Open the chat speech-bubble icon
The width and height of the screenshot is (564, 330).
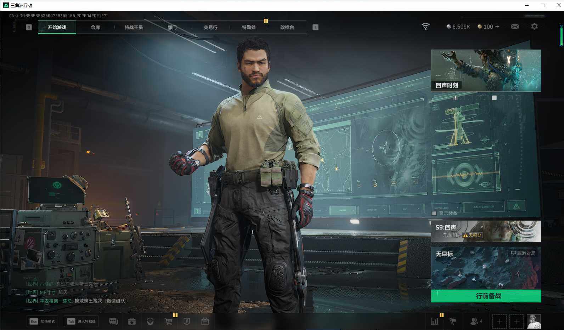[113, 322]
